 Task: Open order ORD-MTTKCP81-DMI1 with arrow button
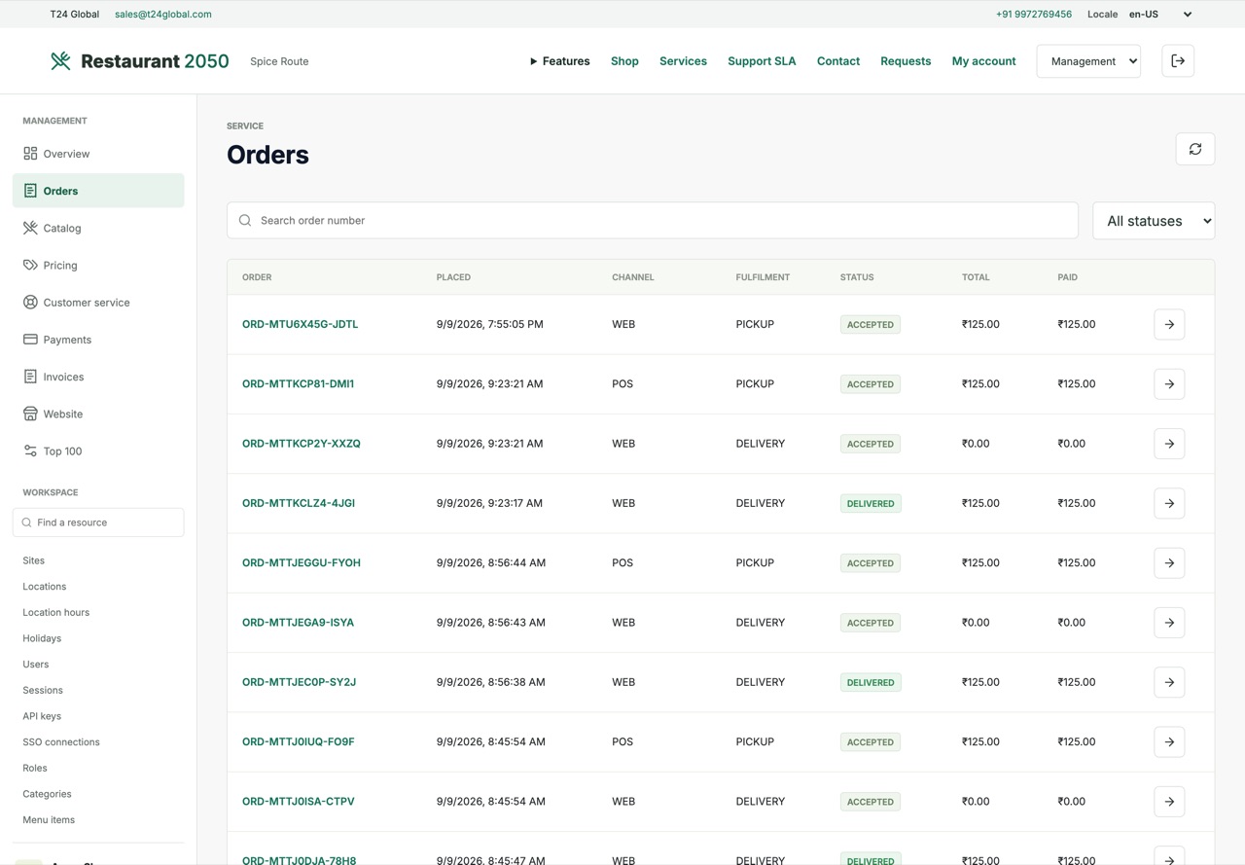point(1169,384)
